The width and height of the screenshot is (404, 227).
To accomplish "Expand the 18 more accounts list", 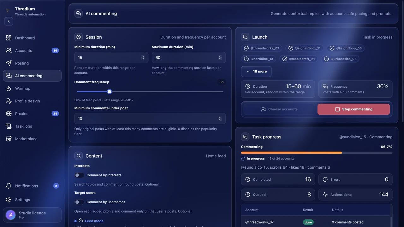I will pyautogui.click(x=256, y=71).
